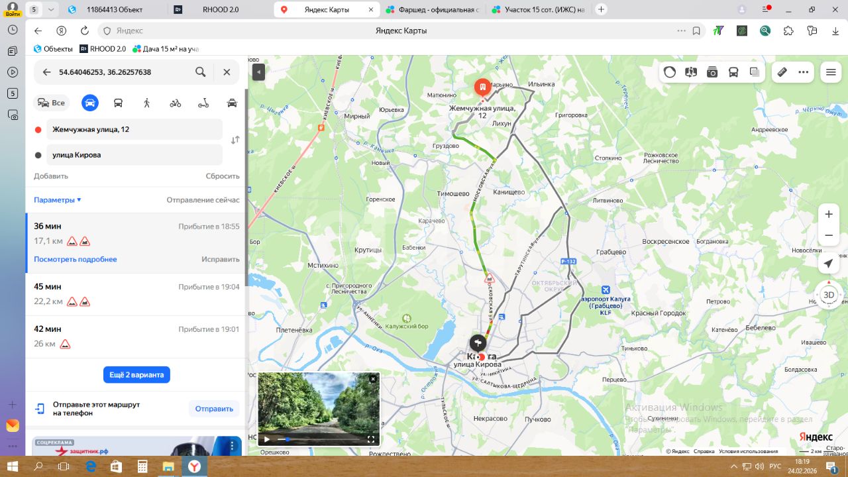The width and height of the screenshot is (848, 477).
Task: Edit the origin field Жемчужная улица, 12
Action: coord(134,129)
